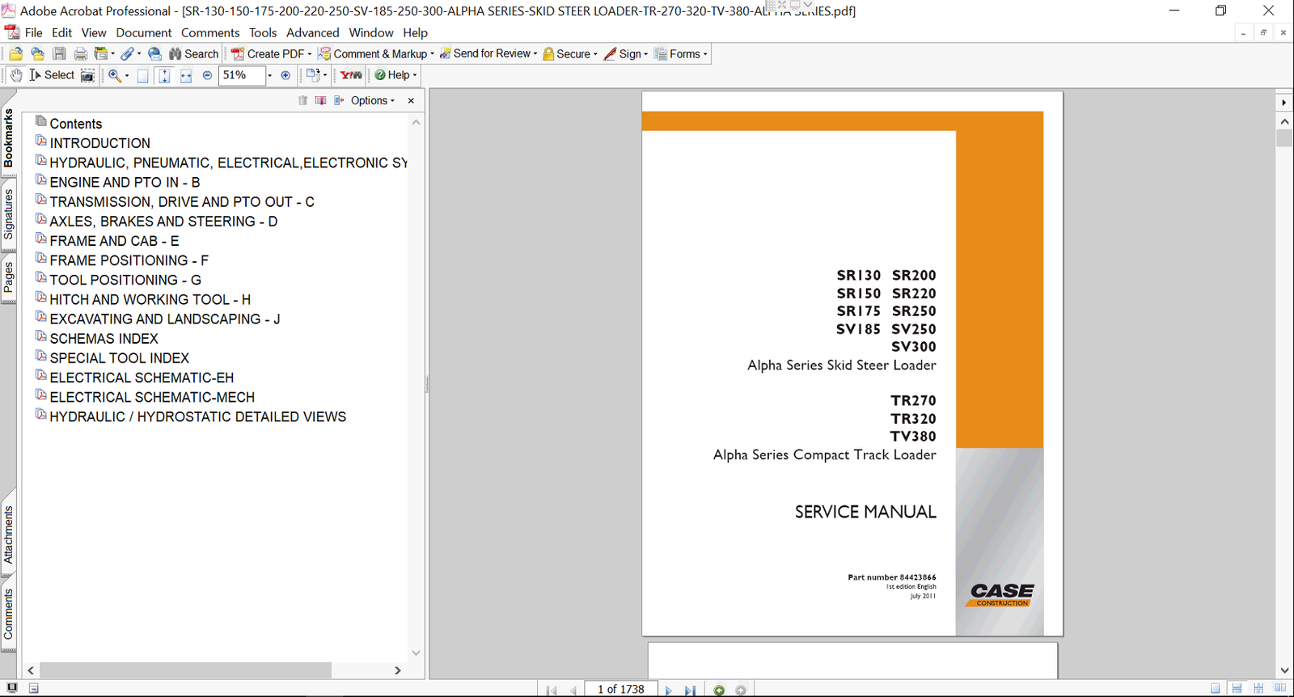Click the Print icon in toolbar
The image size is (1294, 697).
(80, 54)
